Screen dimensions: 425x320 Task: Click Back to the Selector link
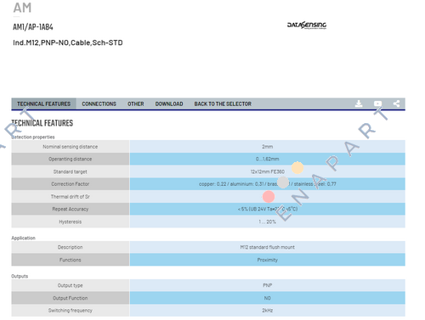223,104
